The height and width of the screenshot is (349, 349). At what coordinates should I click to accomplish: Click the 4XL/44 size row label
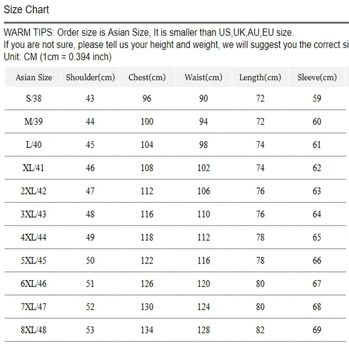tap(34, 237)
